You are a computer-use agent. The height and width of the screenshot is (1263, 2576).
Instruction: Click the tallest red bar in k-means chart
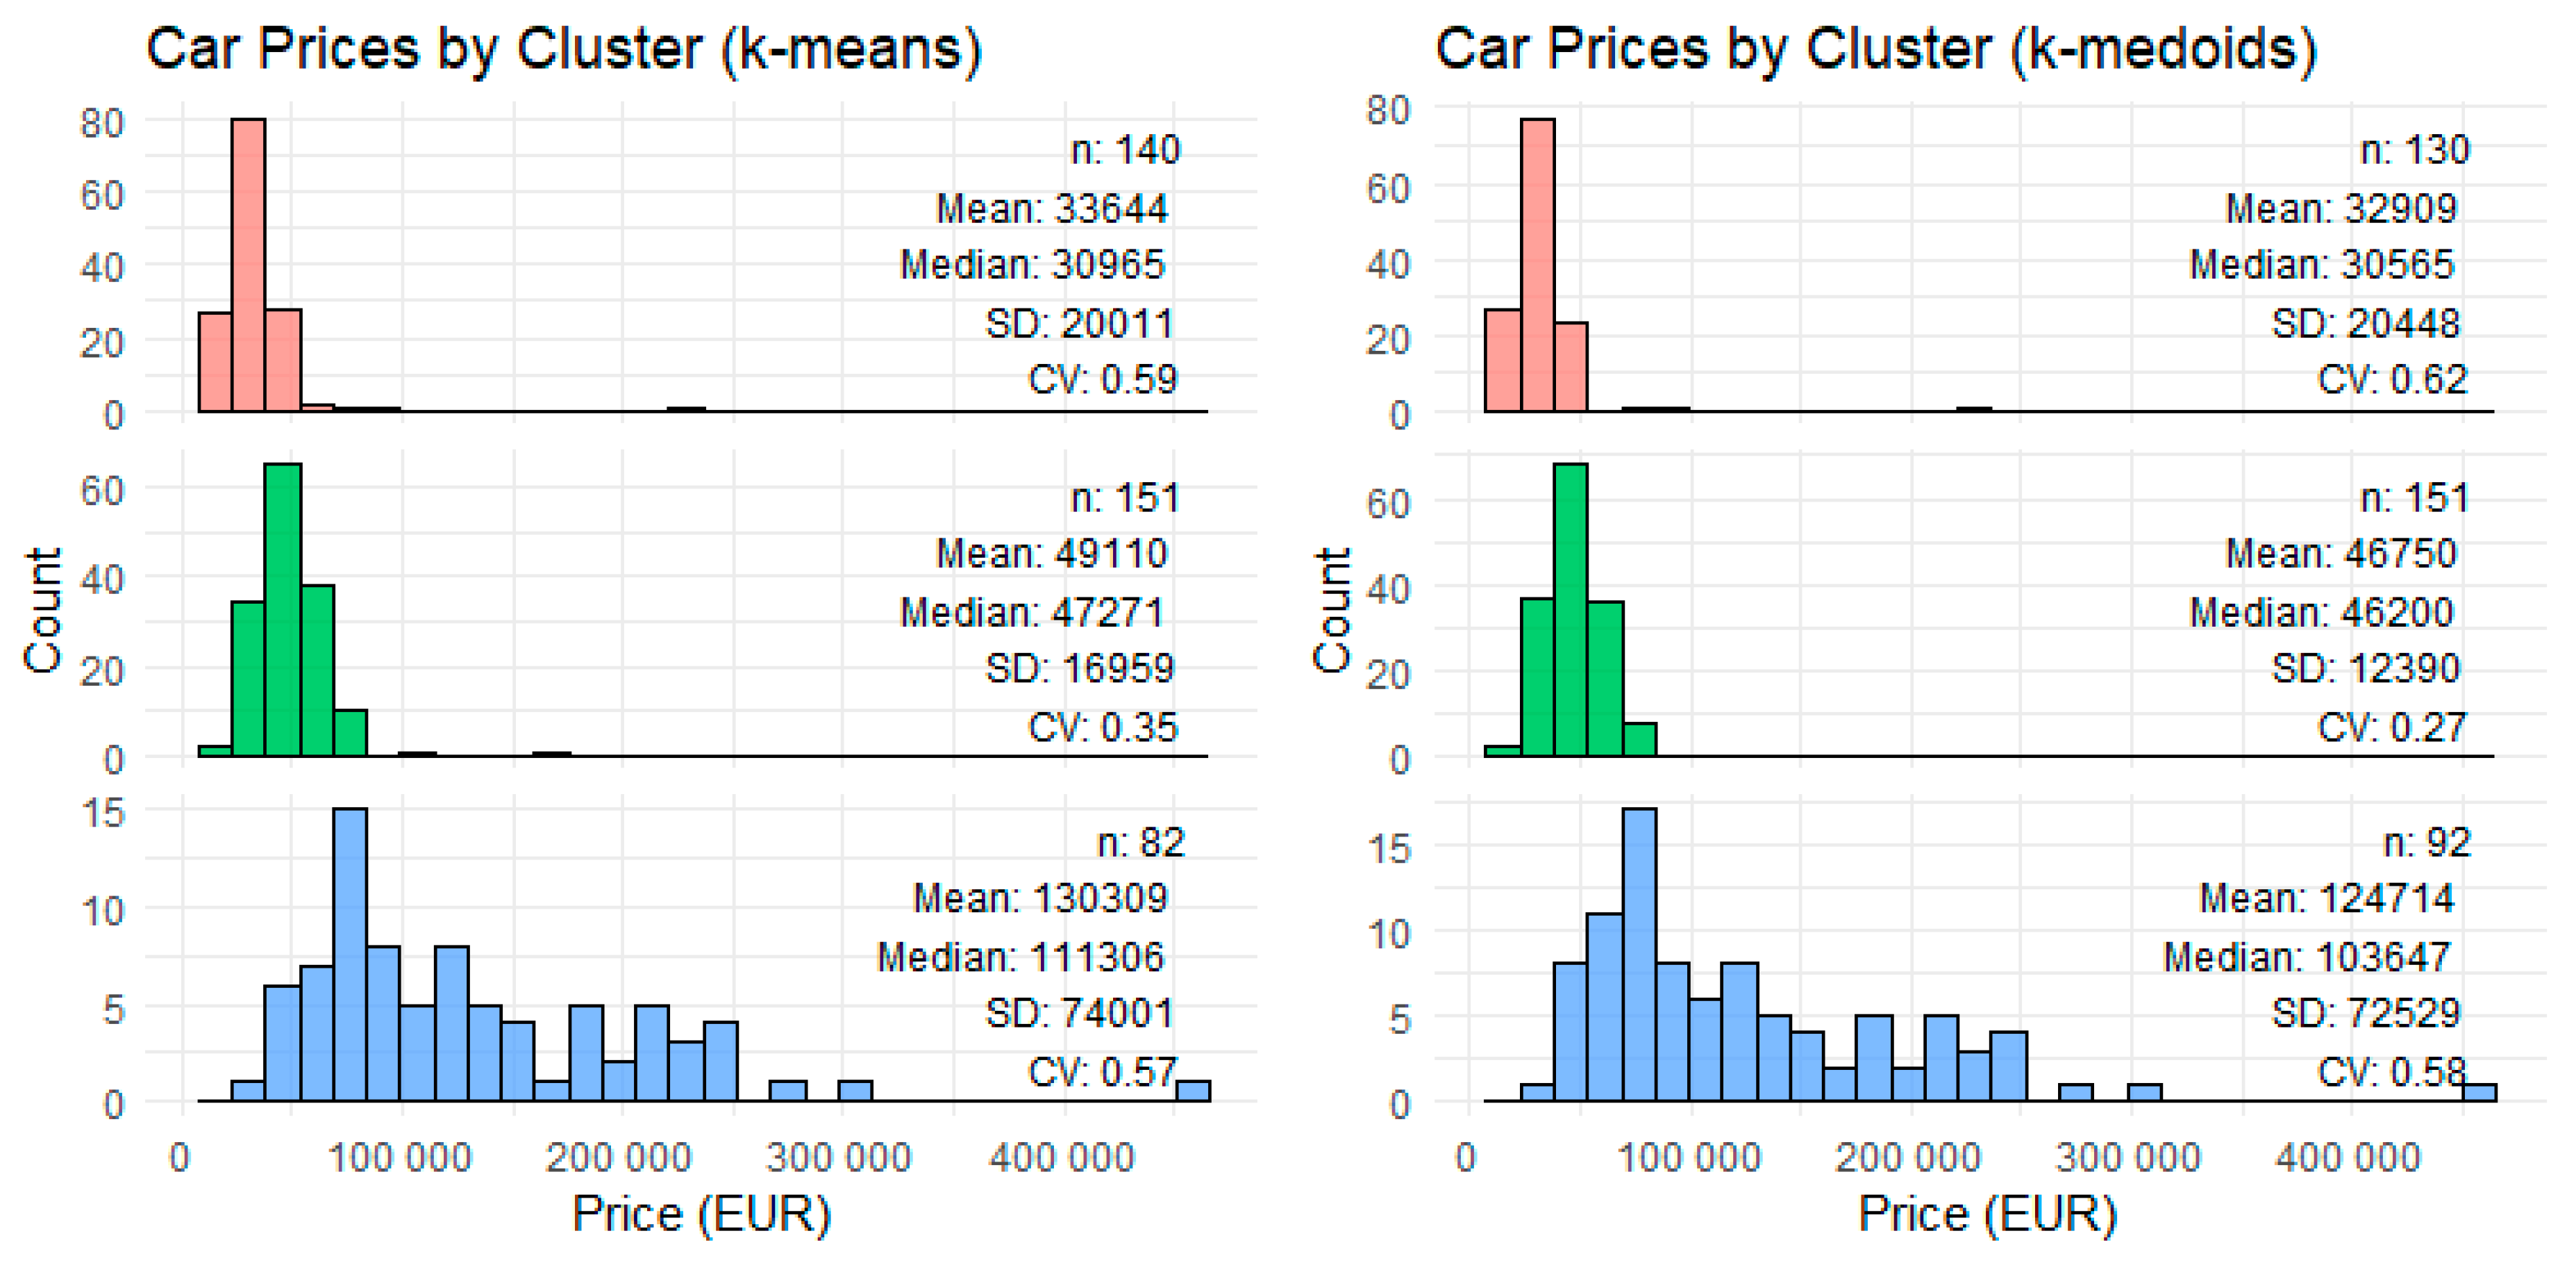point(248,265)
